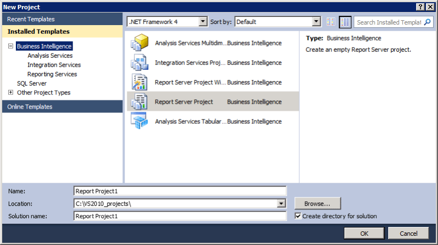Click the search magnifier icon
Viewport: 438px width, 245px height.
point(428,22)
